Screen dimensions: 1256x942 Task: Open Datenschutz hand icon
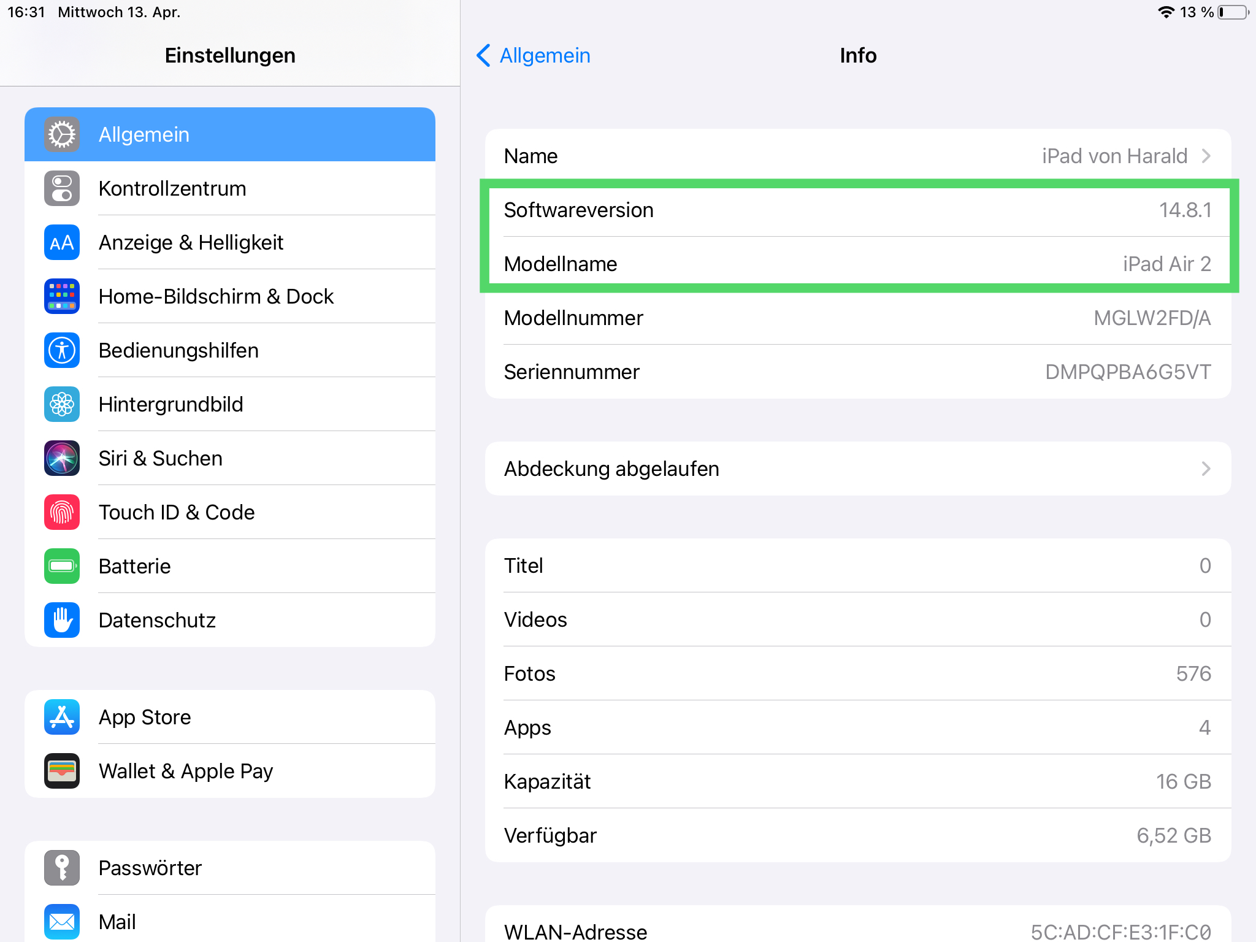[62, 620]
